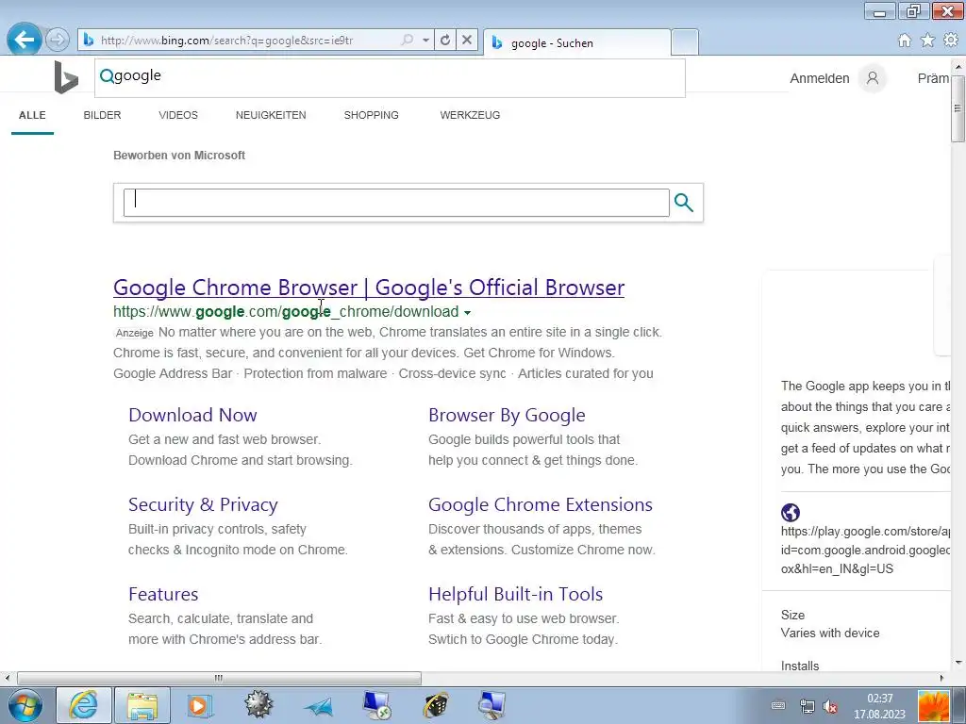Open the paper plane taskbar icon
The width and height of the screenshot is (966, 724).
(x=319, y=706)
